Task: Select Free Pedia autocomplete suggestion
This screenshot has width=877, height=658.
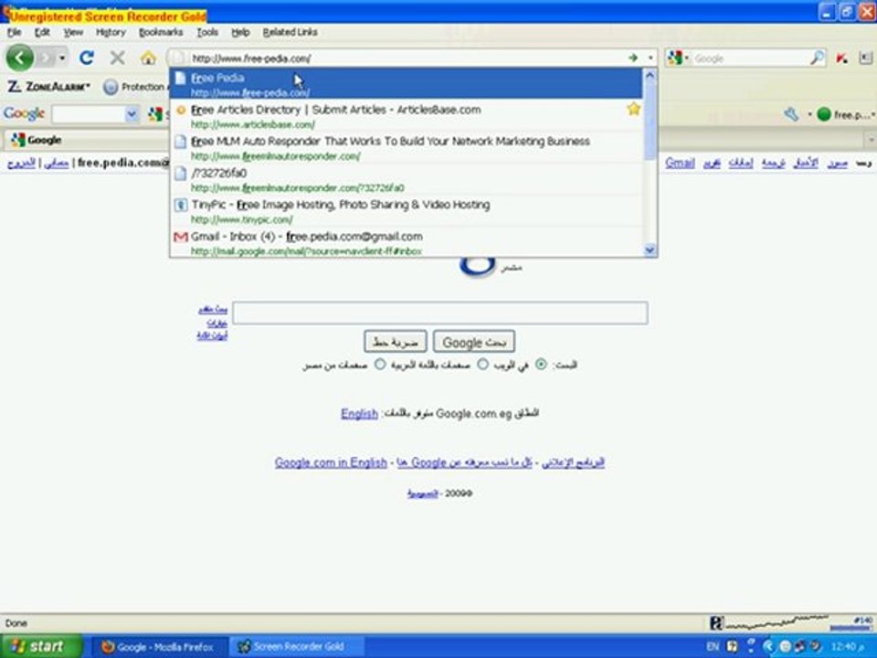Action: click(407, 83)
